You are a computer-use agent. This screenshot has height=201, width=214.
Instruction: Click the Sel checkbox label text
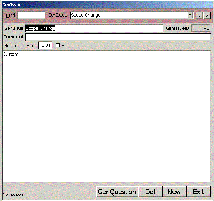(65, 45)
